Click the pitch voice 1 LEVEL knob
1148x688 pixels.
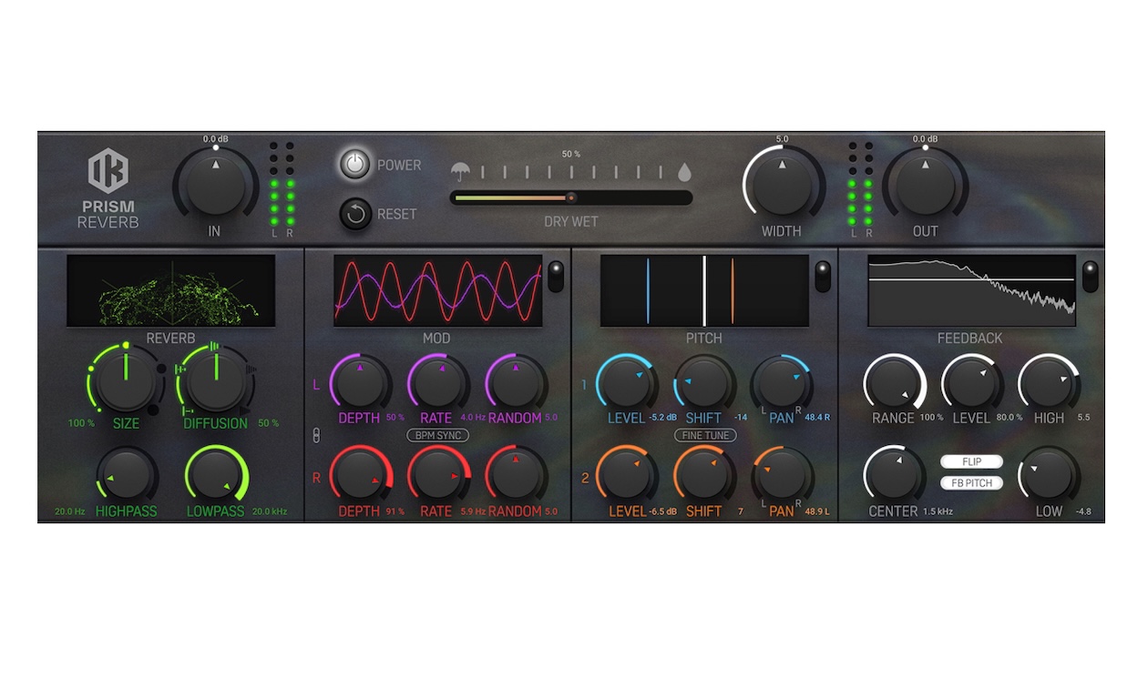click(x=628, y=383)
